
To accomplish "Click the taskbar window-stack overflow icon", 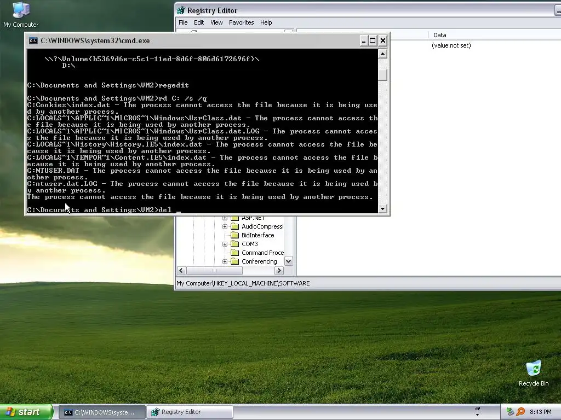I will tap(477, 411).
